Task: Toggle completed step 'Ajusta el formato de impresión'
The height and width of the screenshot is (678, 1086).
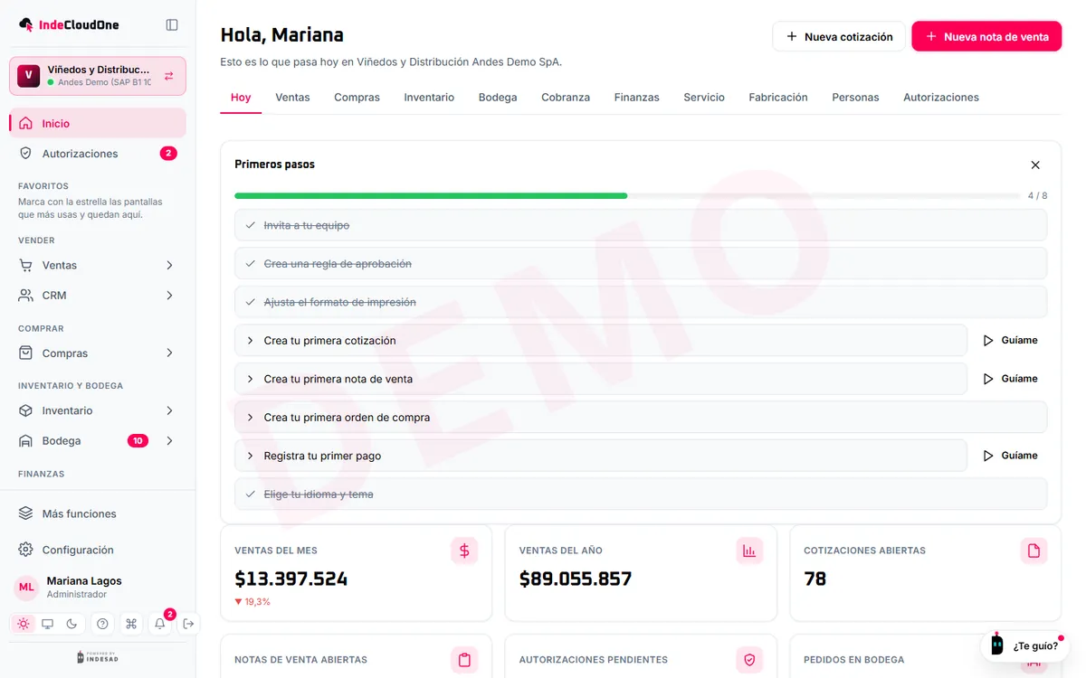Action: [x=641, y=302]
